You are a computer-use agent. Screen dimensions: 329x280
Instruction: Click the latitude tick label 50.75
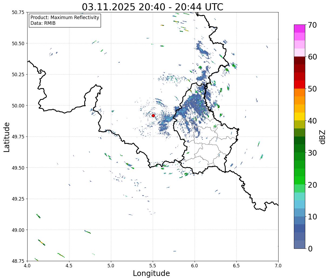pos(18,12)
